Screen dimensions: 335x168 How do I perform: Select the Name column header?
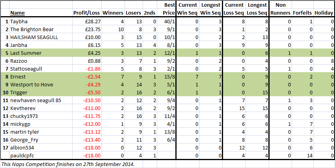pyautogui.click(x=17, y=13)
